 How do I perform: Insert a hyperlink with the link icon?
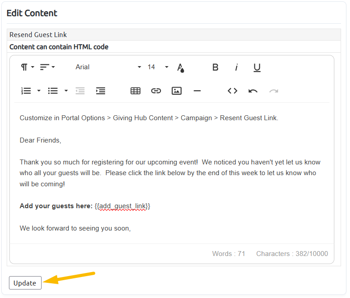pos(156,91)
